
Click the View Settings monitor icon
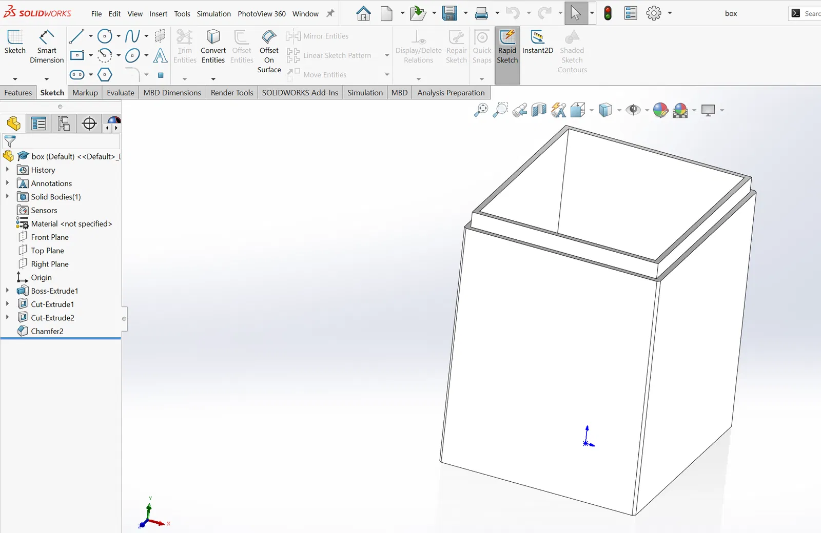click(708, 110)
